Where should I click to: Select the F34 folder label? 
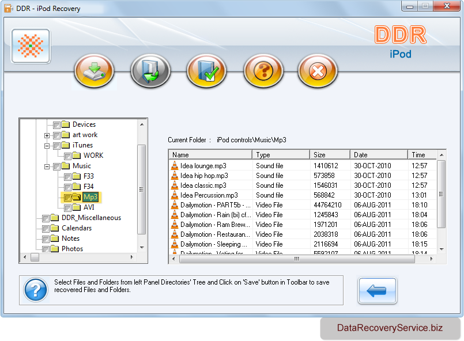click(89, 186)
